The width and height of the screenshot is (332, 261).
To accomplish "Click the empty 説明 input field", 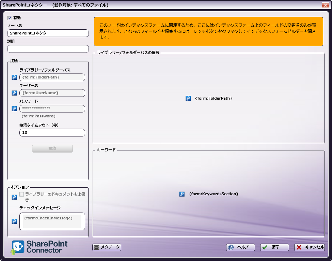I will pos(48,49).
